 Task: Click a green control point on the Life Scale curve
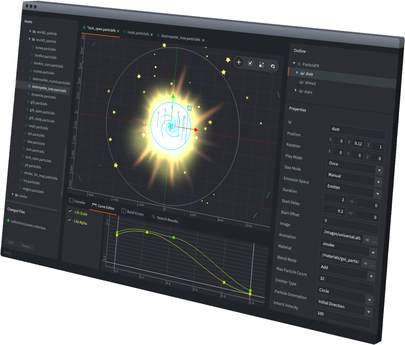tap(174, 237)
